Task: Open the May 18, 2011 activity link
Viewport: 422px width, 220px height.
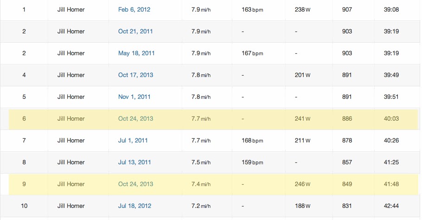Action: click(136, 53)
